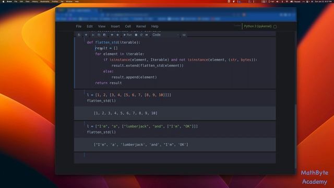Viewport: 334px width, 188px height.
Task: Cut selected cells with the scissors icon
Action: click(x=93, y=35)
